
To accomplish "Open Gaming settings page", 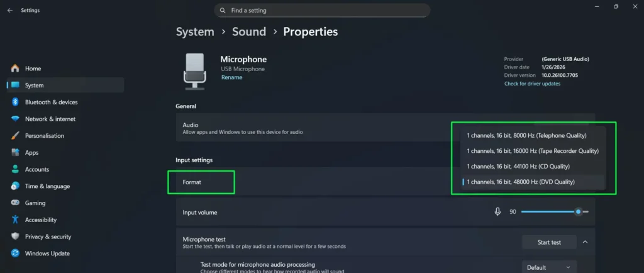I will tap(65, 203).
